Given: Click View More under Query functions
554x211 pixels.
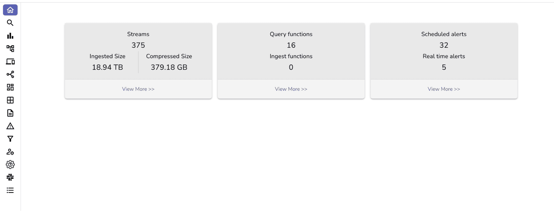Looking at the screenshot, I should [x=291, y=89].
